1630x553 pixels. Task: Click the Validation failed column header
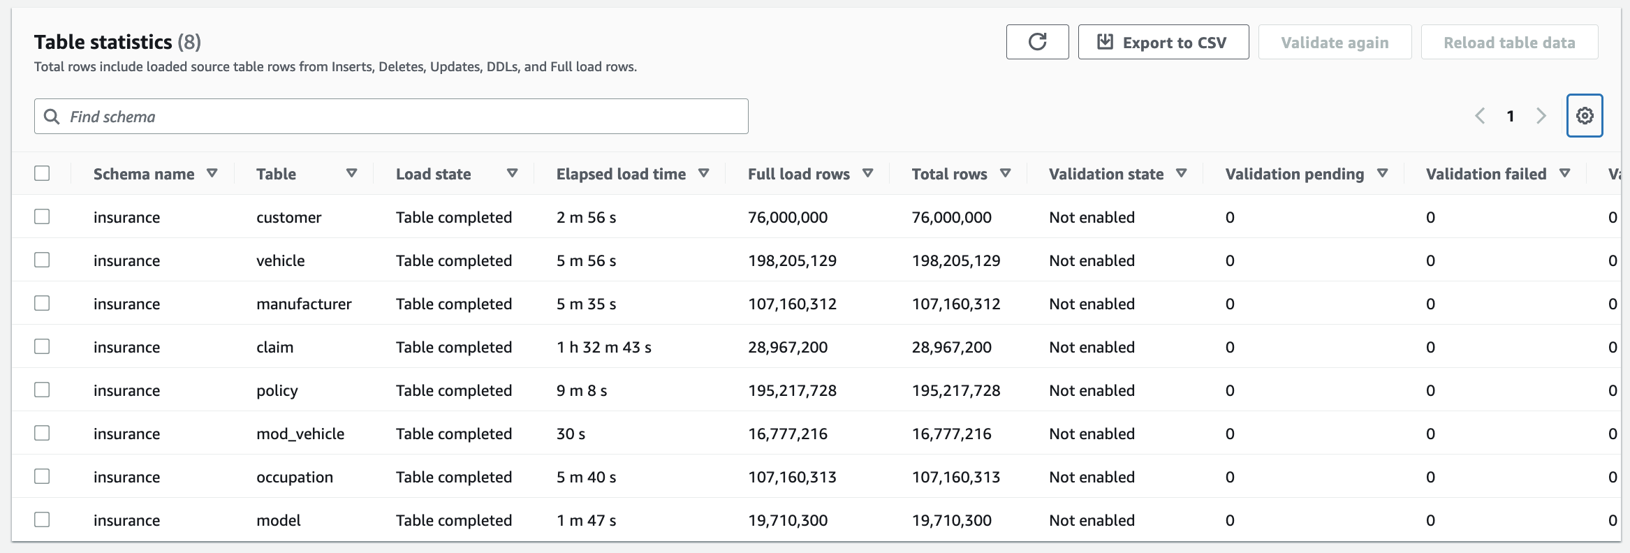click(x=1485, y=174)
